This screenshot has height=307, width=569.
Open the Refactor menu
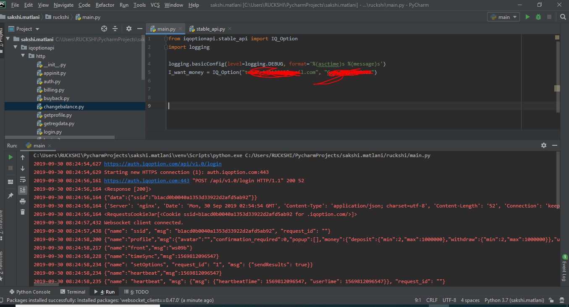point(105,5)
